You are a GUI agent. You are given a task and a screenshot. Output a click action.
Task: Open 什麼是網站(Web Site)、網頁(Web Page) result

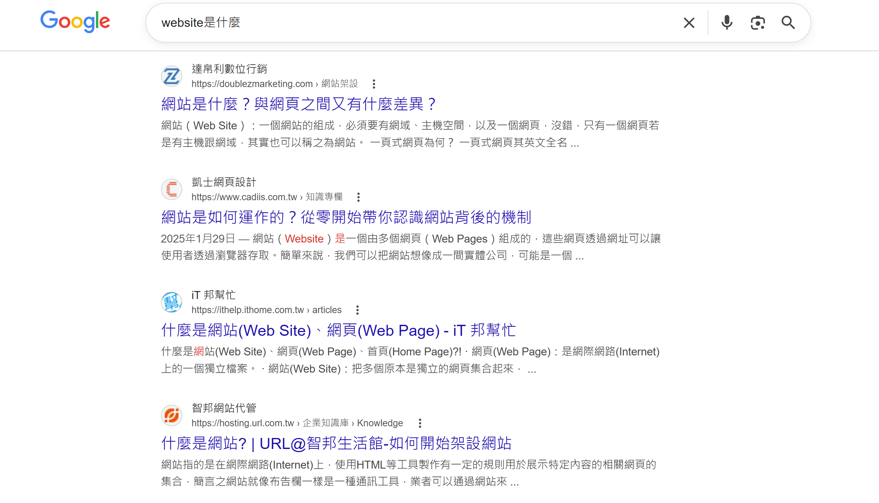tap(338, 330)
